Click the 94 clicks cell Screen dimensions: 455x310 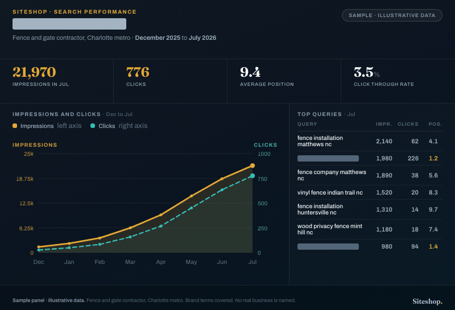415,246
